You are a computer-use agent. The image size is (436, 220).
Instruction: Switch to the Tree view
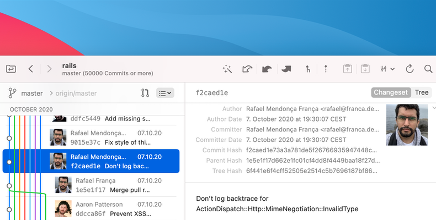pyautogui.click(x=422, y=92)
